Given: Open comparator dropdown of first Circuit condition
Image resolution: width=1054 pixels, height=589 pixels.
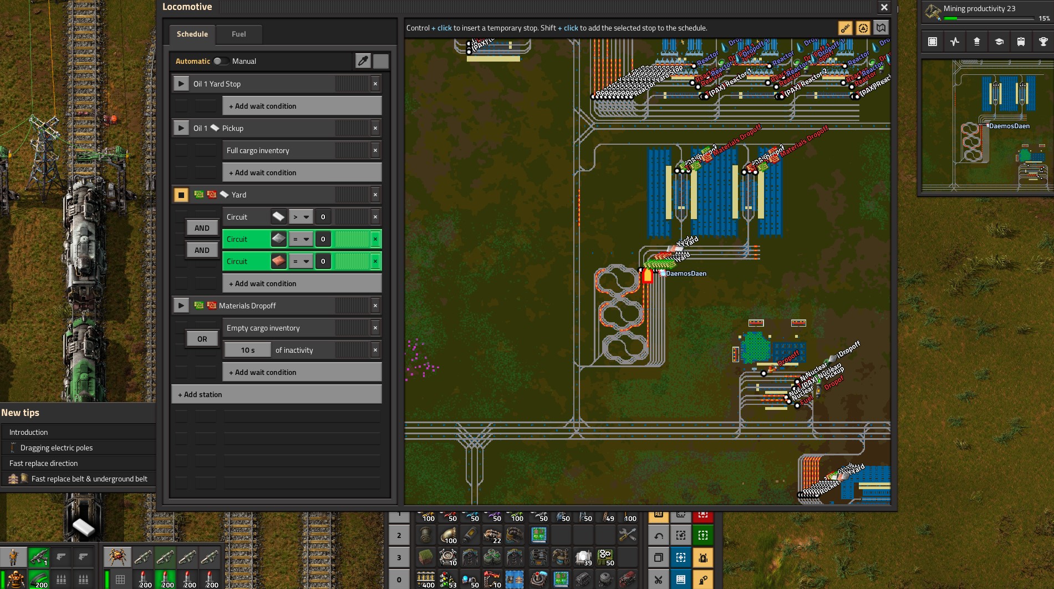Looking at the screenshot, I should (x=301, y=217).
